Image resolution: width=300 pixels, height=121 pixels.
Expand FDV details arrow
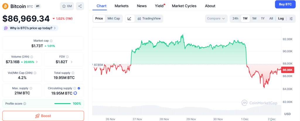pos(71,62)
